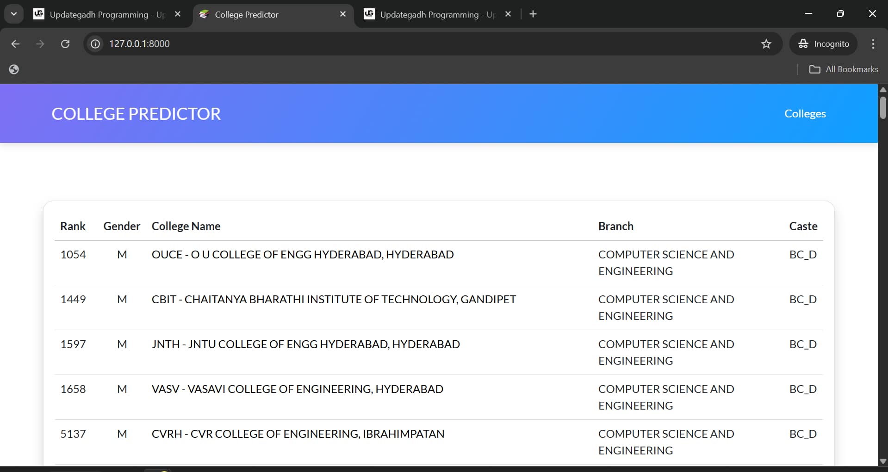Open a new browser tab with plus icon
The image size is (888, 472).
(533, 14)
